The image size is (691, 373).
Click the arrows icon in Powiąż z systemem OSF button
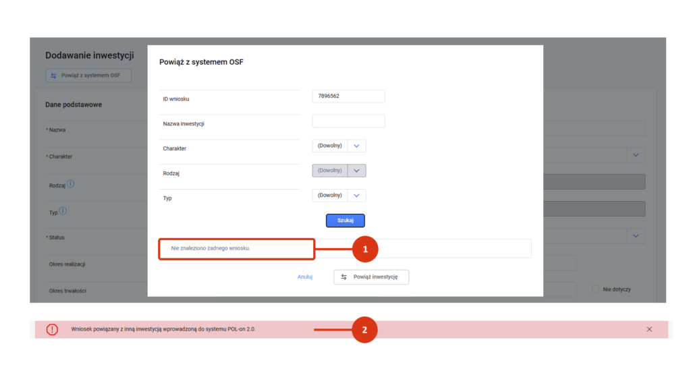click(53, 76)
